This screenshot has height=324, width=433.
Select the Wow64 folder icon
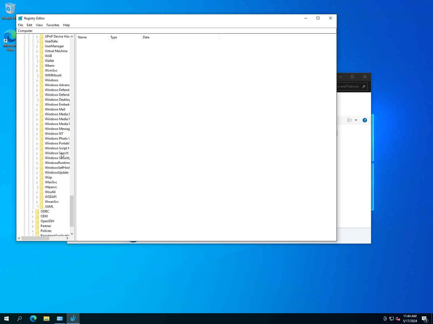[41, 192]
